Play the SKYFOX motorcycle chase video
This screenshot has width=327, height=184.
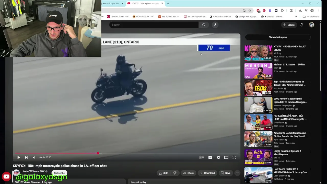(18, 157)
